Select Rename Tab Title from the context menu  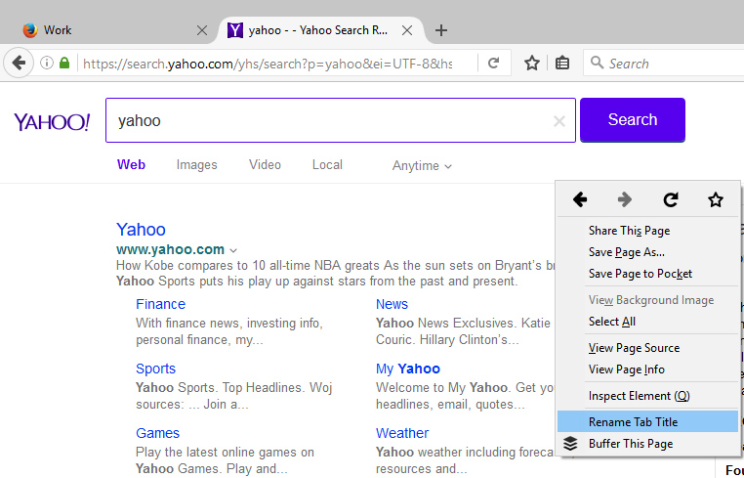click(633, 422)
